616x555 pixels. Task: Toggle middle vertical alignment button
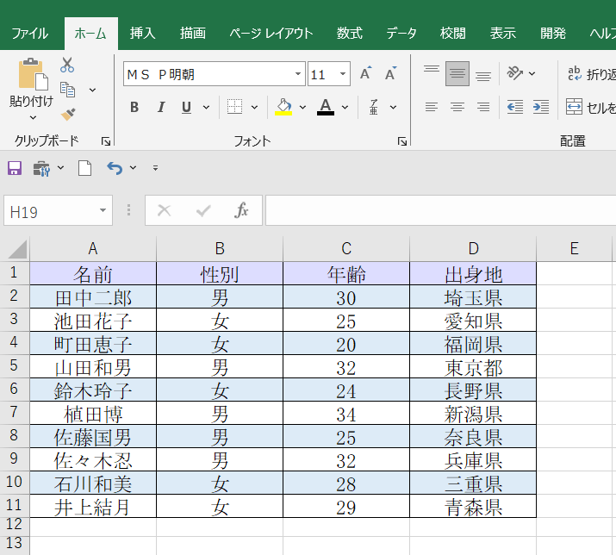coord(457,73)
